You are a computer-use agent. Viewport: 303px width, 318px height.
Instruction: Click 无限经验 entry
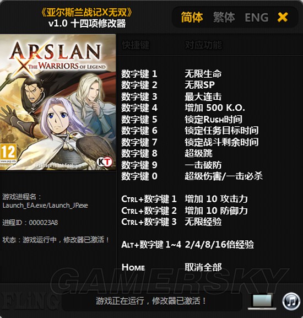coord(203,222)
